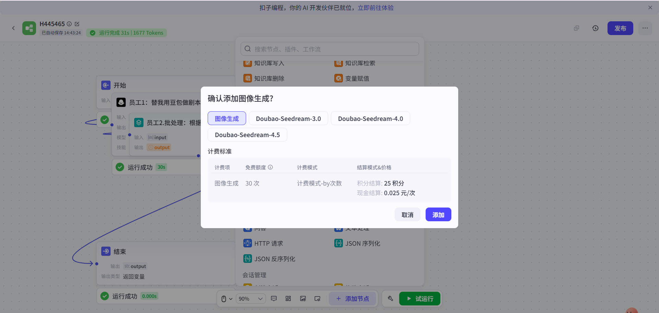Click the input variable tag in 员工2
The height and width of the screenshot is (313, 659).
pyautogui.click(x=157, y=137)
